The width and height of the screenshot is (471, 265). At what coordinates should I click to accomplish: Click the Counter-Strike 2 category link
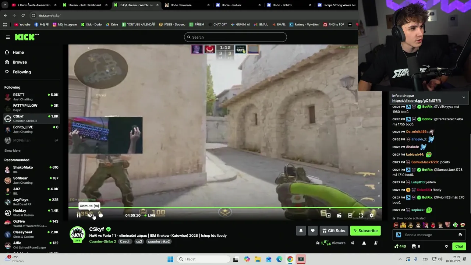(x=103, y=241)
